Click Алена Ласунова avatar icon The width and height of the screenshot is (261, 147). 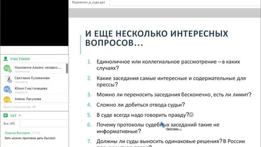tap(7, 100)
